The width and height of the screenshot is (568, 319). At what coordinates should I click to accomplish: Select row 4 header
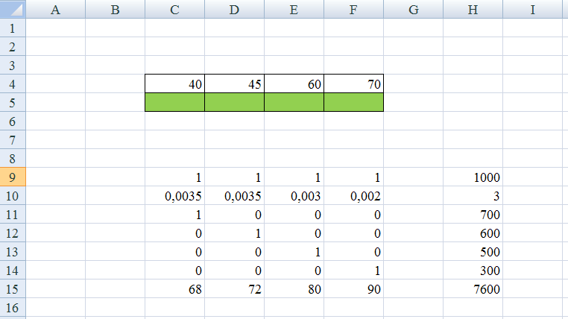[13, 83]
